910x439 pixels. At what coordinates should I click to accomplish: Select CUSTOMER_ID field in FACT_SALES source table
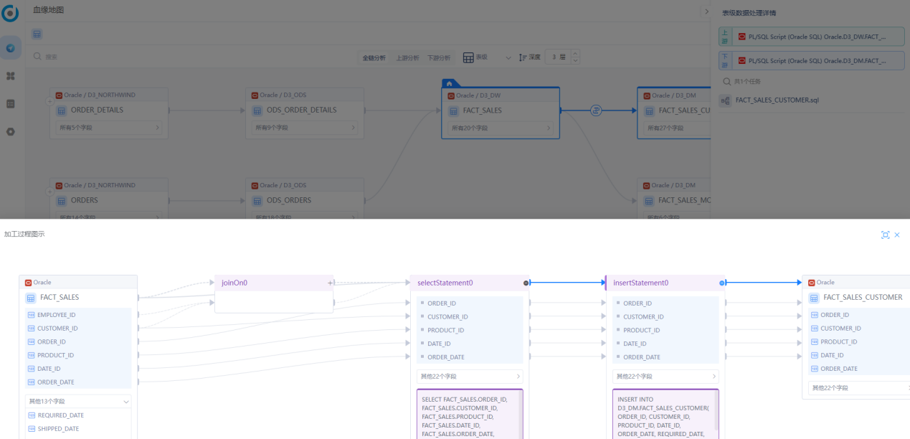point(78,329)
